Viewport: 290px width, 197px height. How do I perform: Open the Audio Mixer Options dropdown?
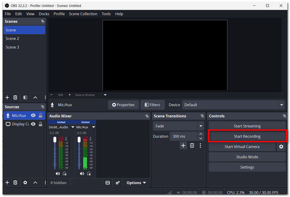[x=136, y=183]
